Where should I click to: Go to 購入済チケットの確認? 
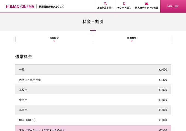146,8
